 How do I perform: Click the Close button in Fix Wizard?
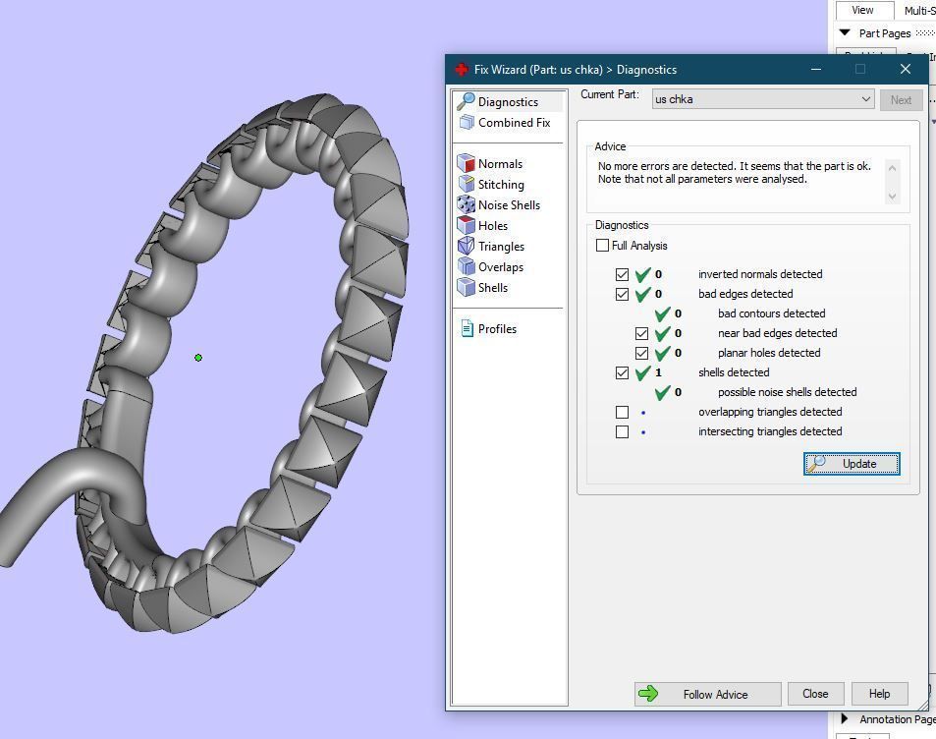pyautogui.click(x=815, y=694)
